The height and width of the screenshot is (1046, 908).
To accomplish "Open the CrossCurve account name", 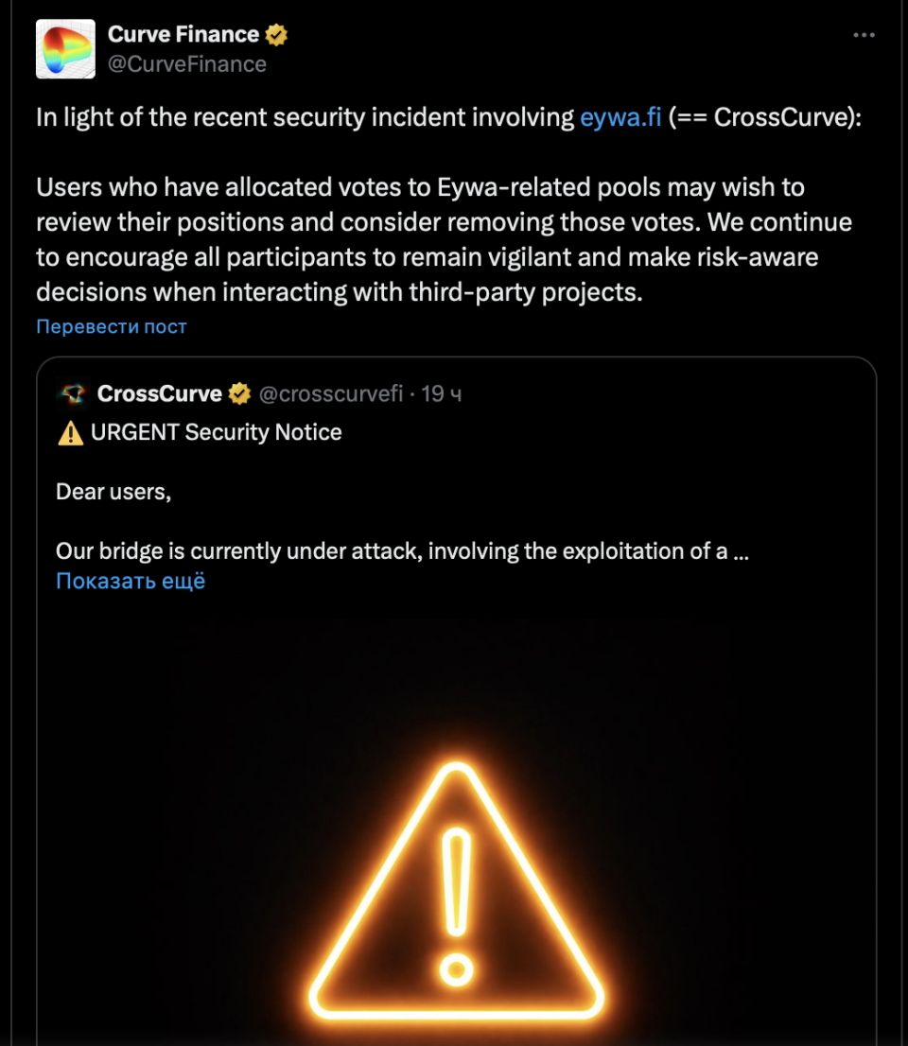I will pyautogui.click(x=159, y=393).
